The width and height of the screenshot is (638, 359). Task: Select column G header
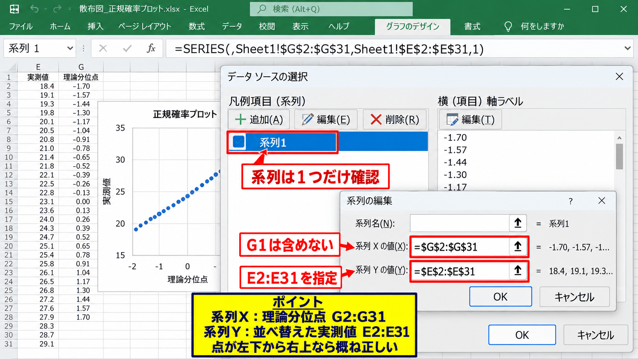tap(81, 67)
